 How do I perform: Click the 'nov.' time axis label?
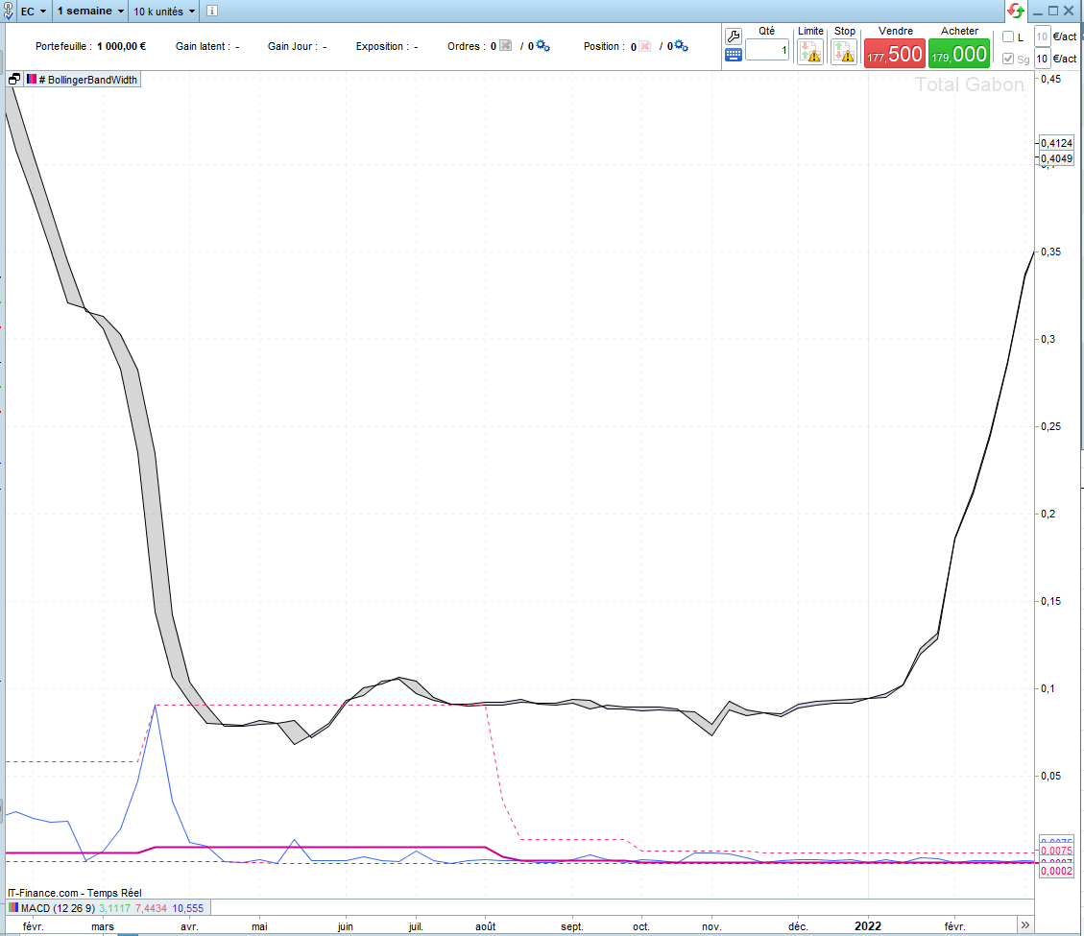(x=711, y=926)
